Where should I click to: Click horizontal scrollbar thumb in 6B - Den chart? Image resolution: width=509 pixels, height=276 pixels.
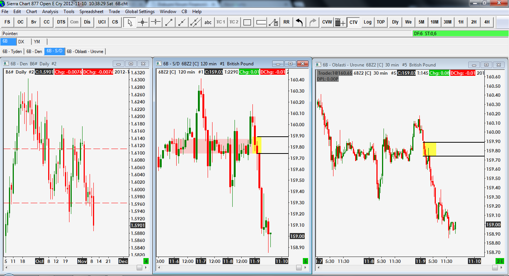pyautogui.click(x=139, y=267)
